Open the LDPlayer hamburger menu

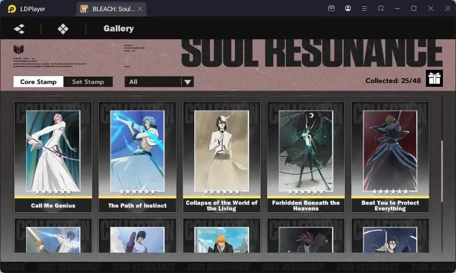364,8
